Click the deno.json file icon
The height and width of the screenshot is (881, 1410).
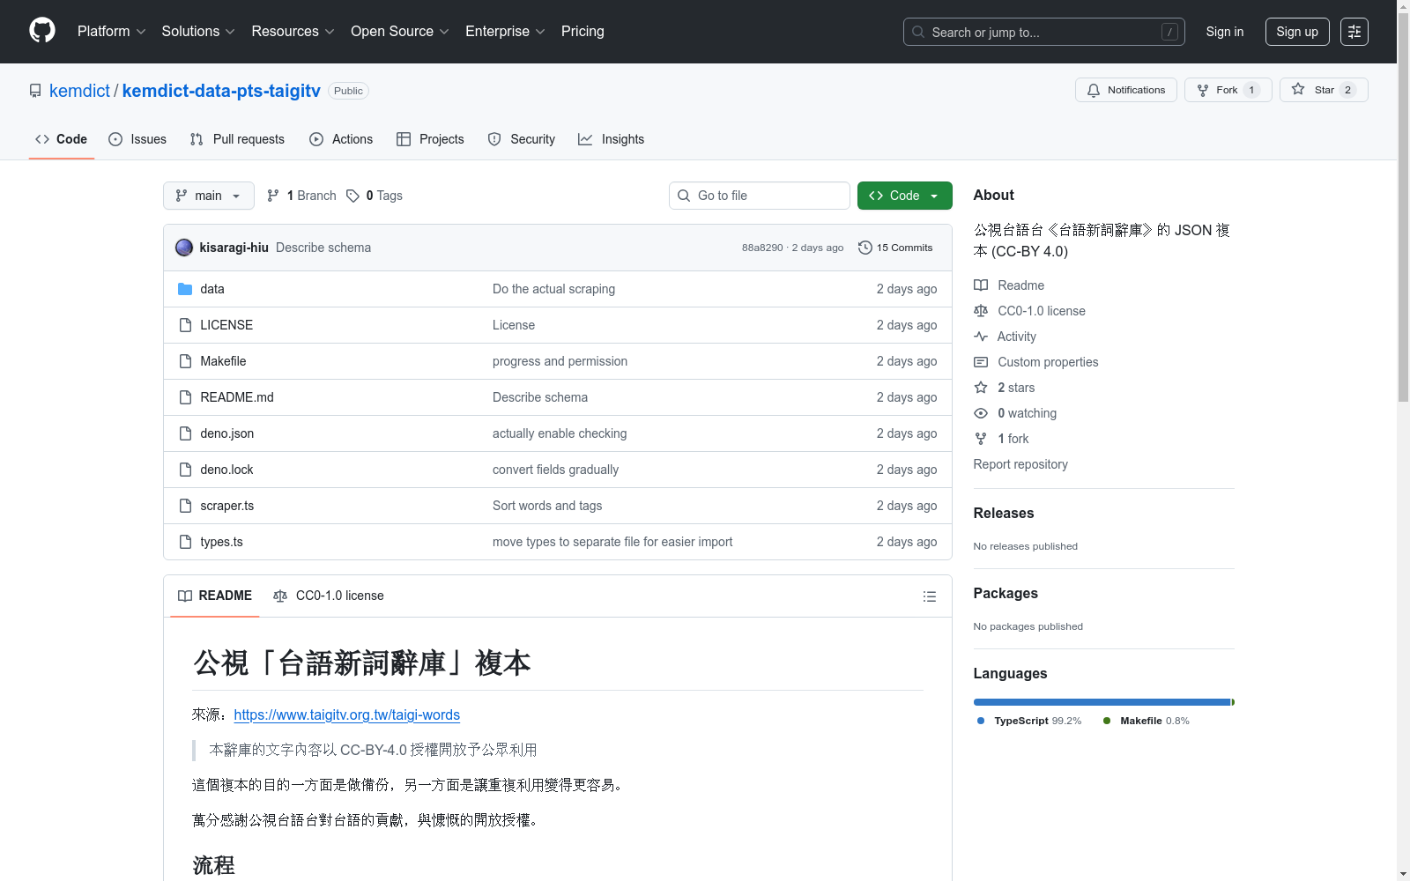185,433
